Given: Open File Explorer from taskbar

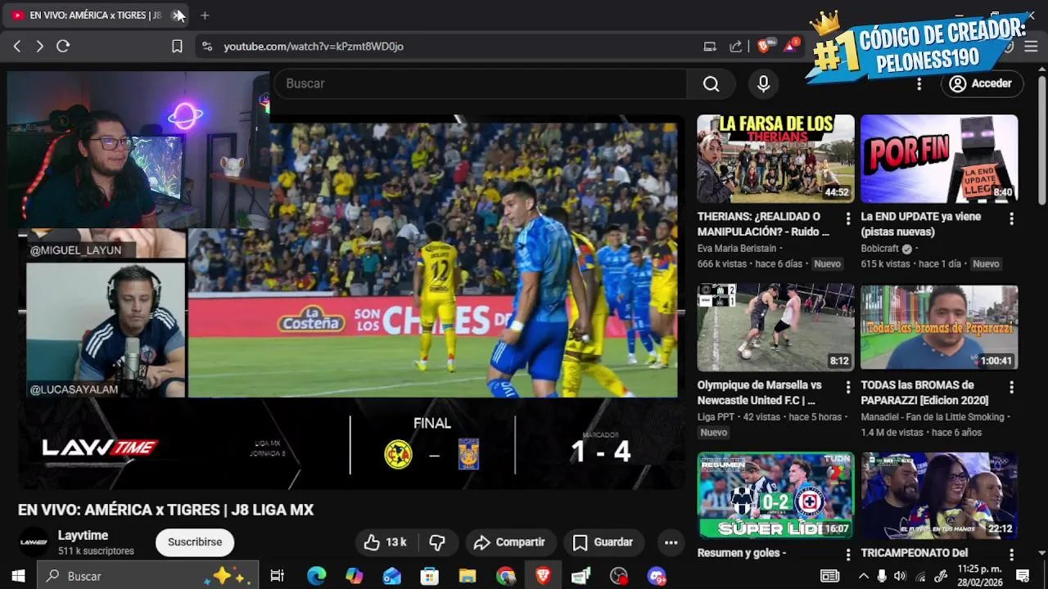Looking at the screenshot, I should pos(468,576).
